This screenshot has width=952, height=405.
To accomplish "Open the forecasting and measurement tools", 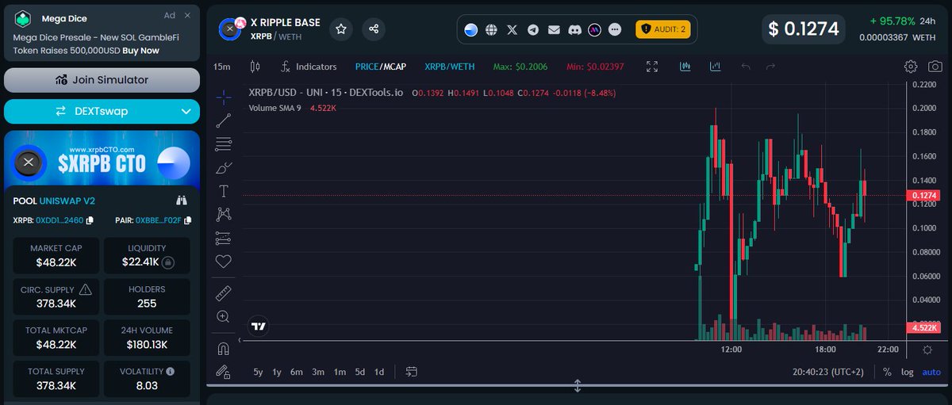I will 224,238.
